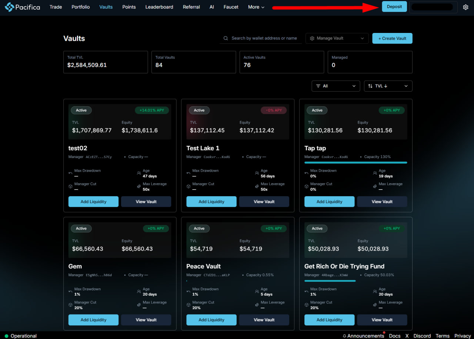This screenshot has height=339, width=474.
Task: Click Tap tap Manager Cut icon
Action: pos(307,187)
